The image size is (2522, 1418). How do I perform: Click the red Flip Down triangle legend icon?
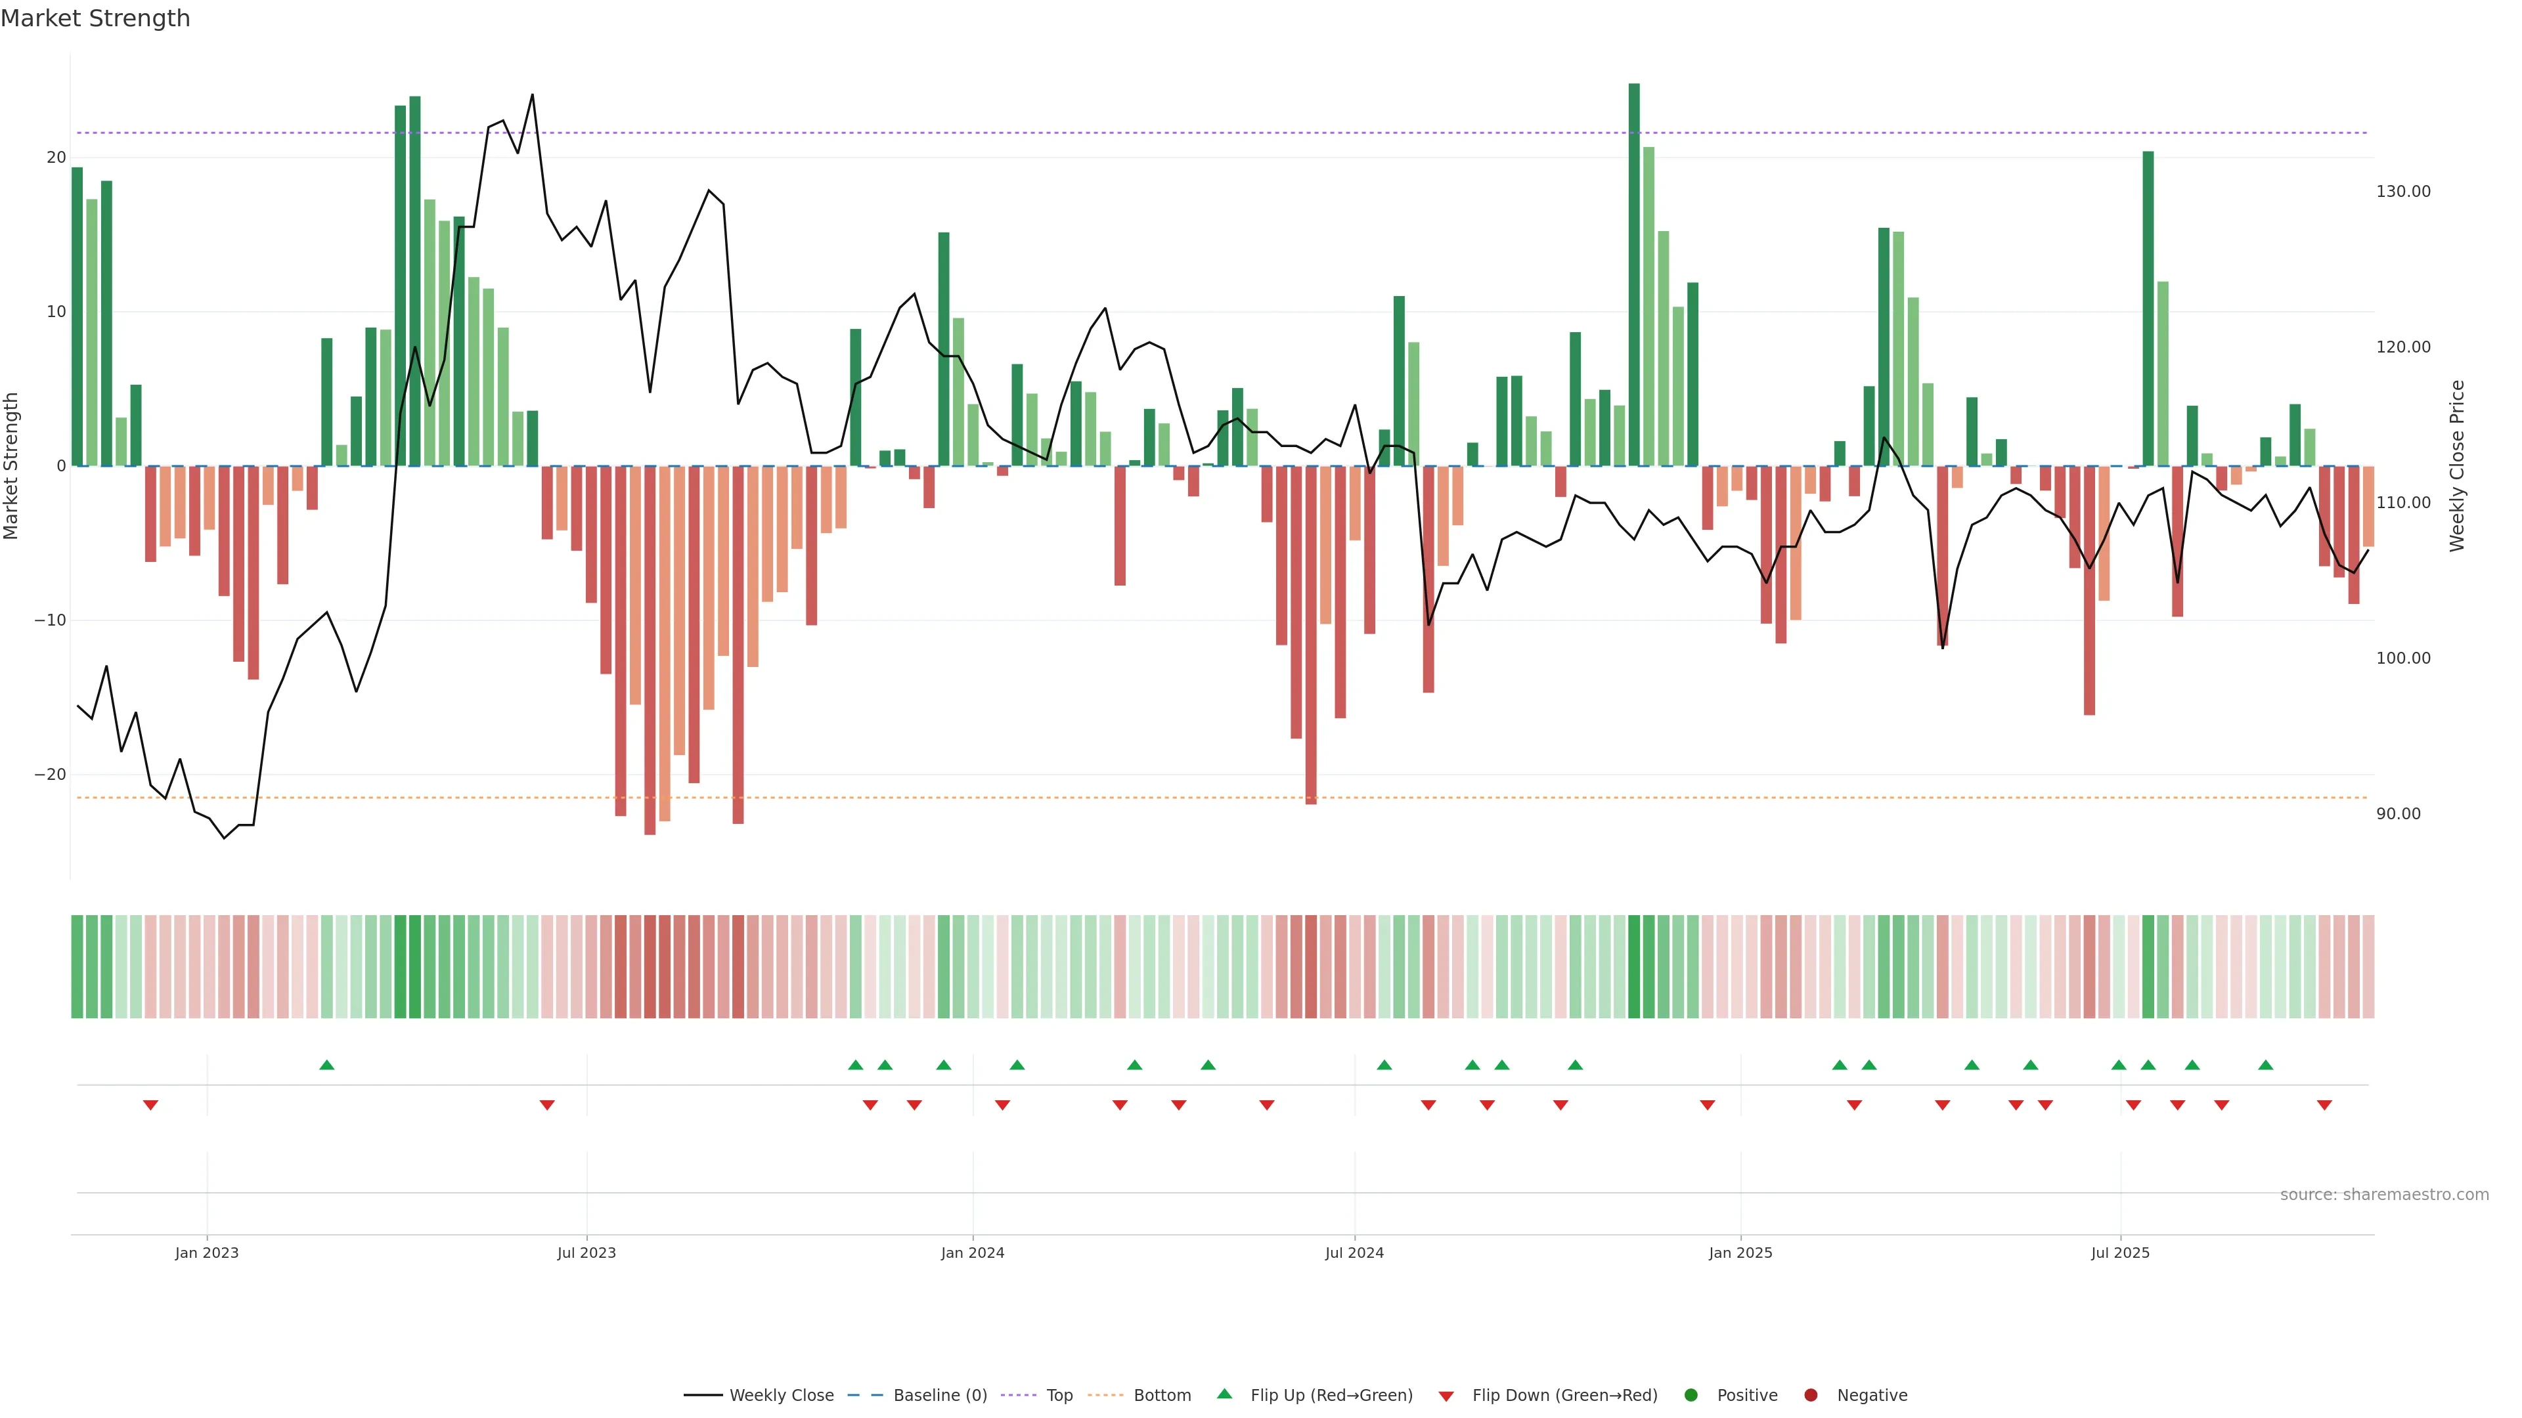1446,1396
